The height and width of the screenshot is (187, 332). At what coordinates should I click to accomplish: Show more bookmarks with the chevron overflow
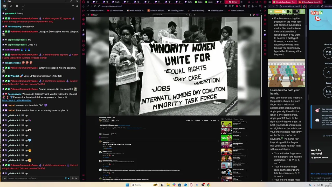point(260,11)
